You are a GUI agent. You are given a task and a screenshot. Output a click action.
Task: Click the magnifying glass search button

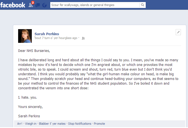(x=142, y=5)
